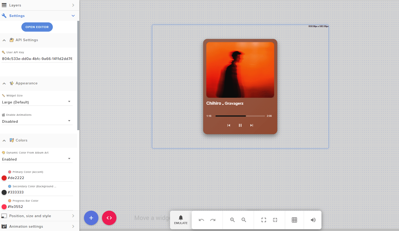
Task: Skip to next track on player
Action: 252,125
